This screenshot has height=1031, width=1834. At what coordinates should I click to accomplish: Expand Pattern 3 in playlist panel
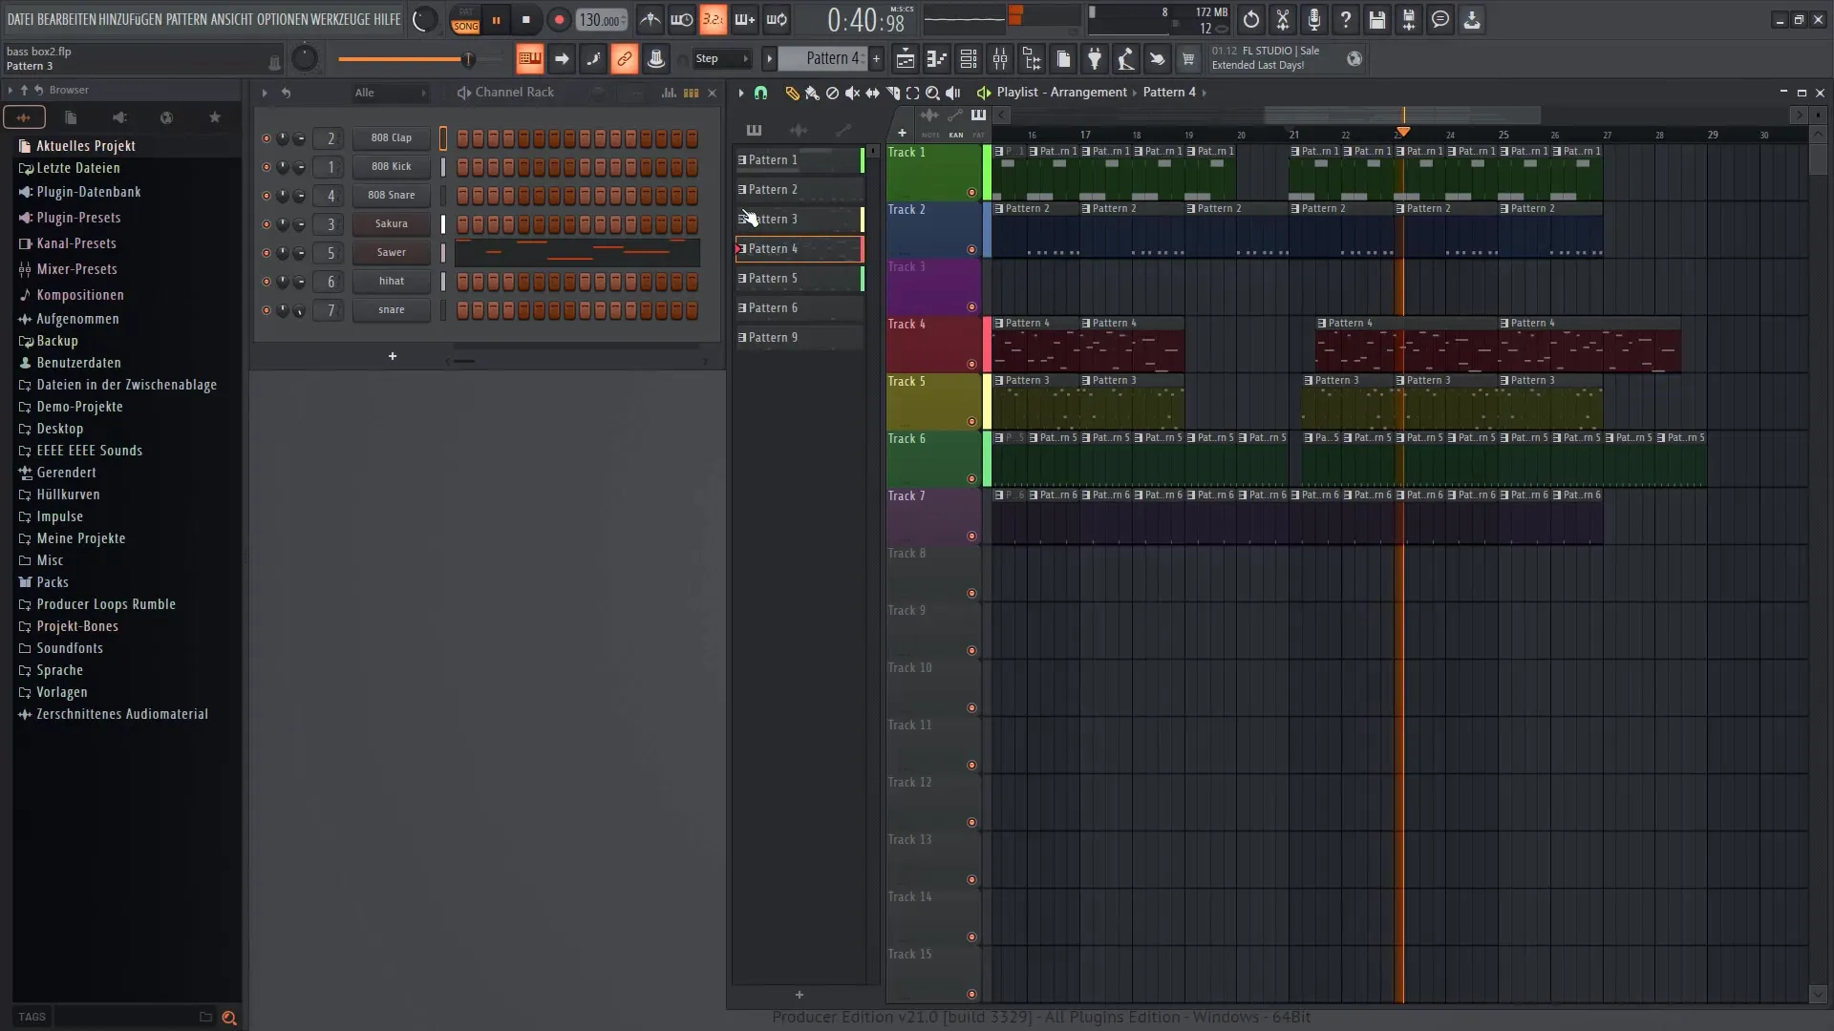tap(742, 218)
